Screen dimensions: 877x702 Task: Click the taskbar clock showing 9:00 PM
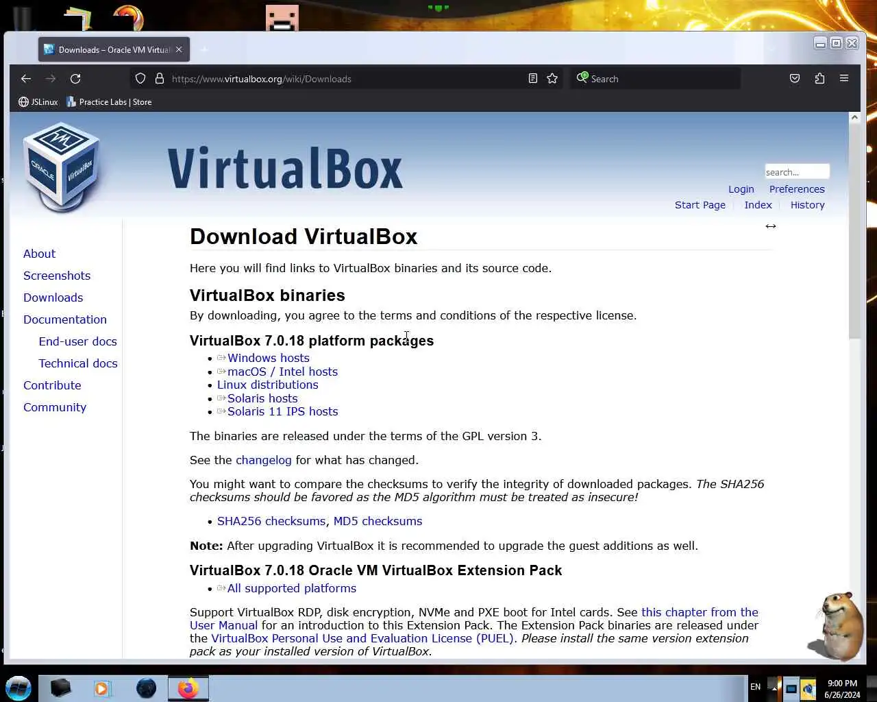click(842, 689)
